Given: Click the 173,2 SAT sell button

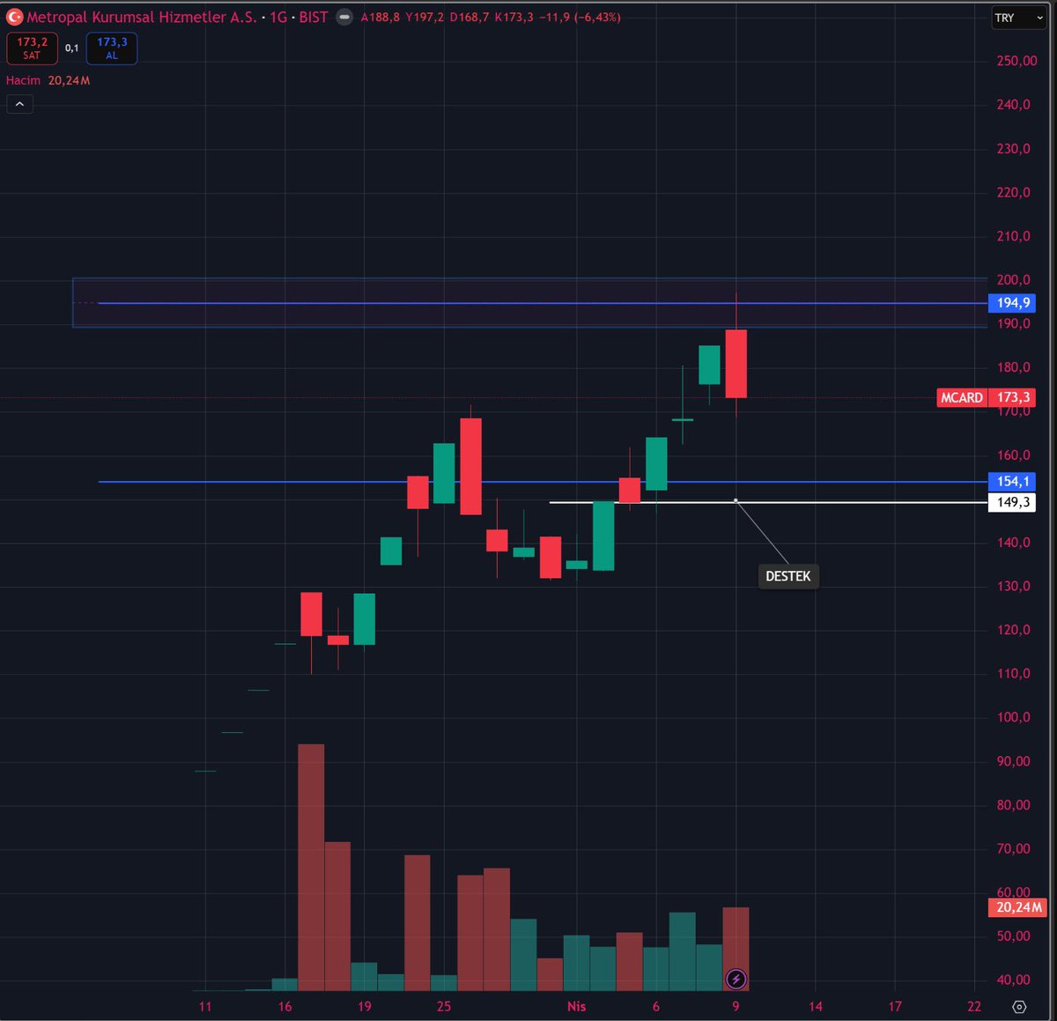Looking at the screenshot, I should click(x=32, y=48).
